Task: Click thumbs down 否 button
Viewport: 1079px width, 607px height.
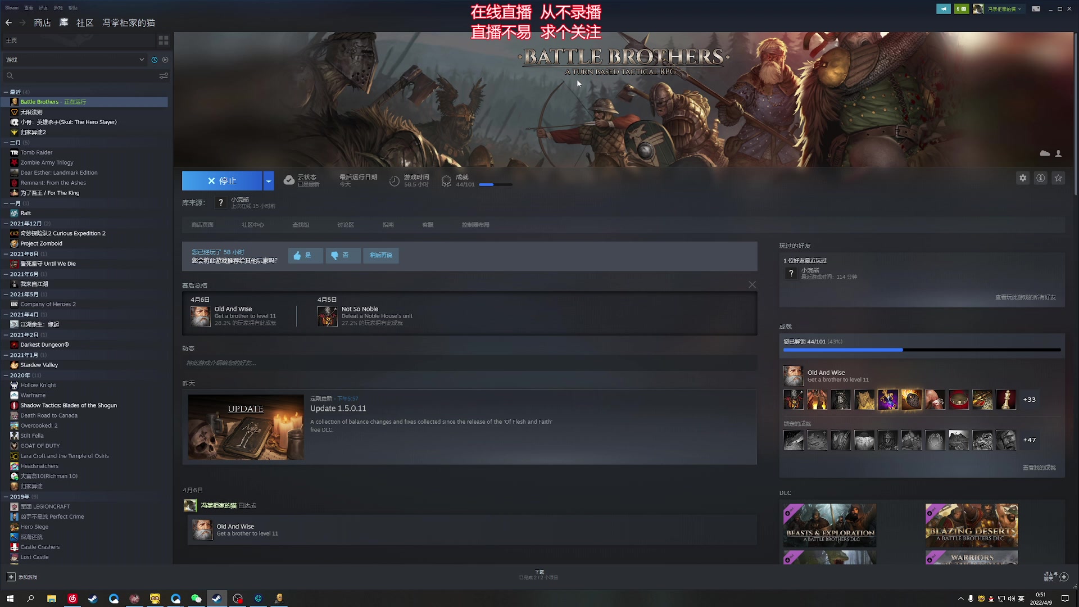Action: point(343,256)
